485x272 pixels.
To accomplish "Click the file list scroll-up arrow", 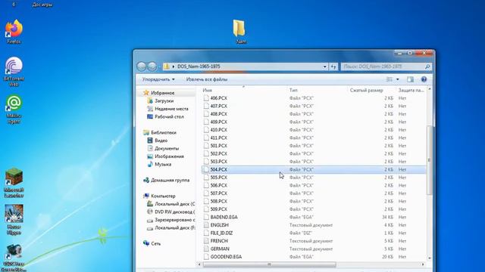I will click(x=429, y=89).
